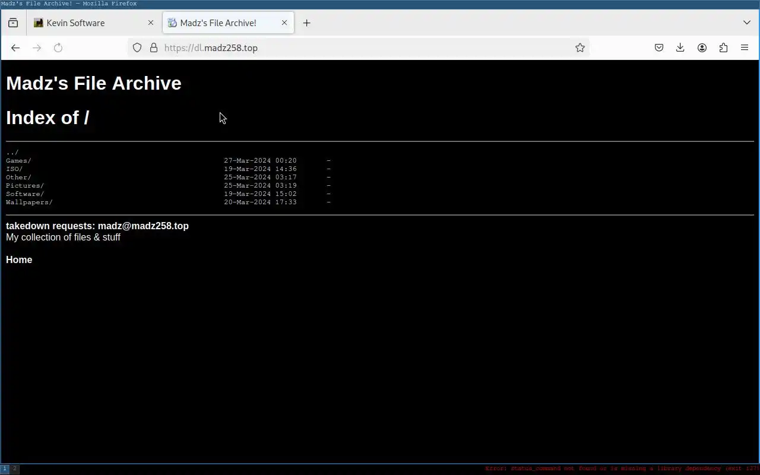Open the Games/ folder
Image resolution: width=760 pixels, height=475 pixels.
coord(18,161)
